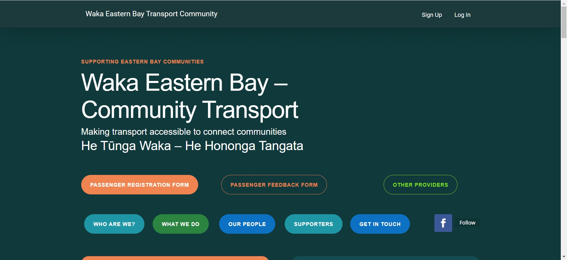Click the He Tūnga Waka – He Hononga Tangata tagline
Image resolution: width=567 pixels, height=260 pixels.
192,146
